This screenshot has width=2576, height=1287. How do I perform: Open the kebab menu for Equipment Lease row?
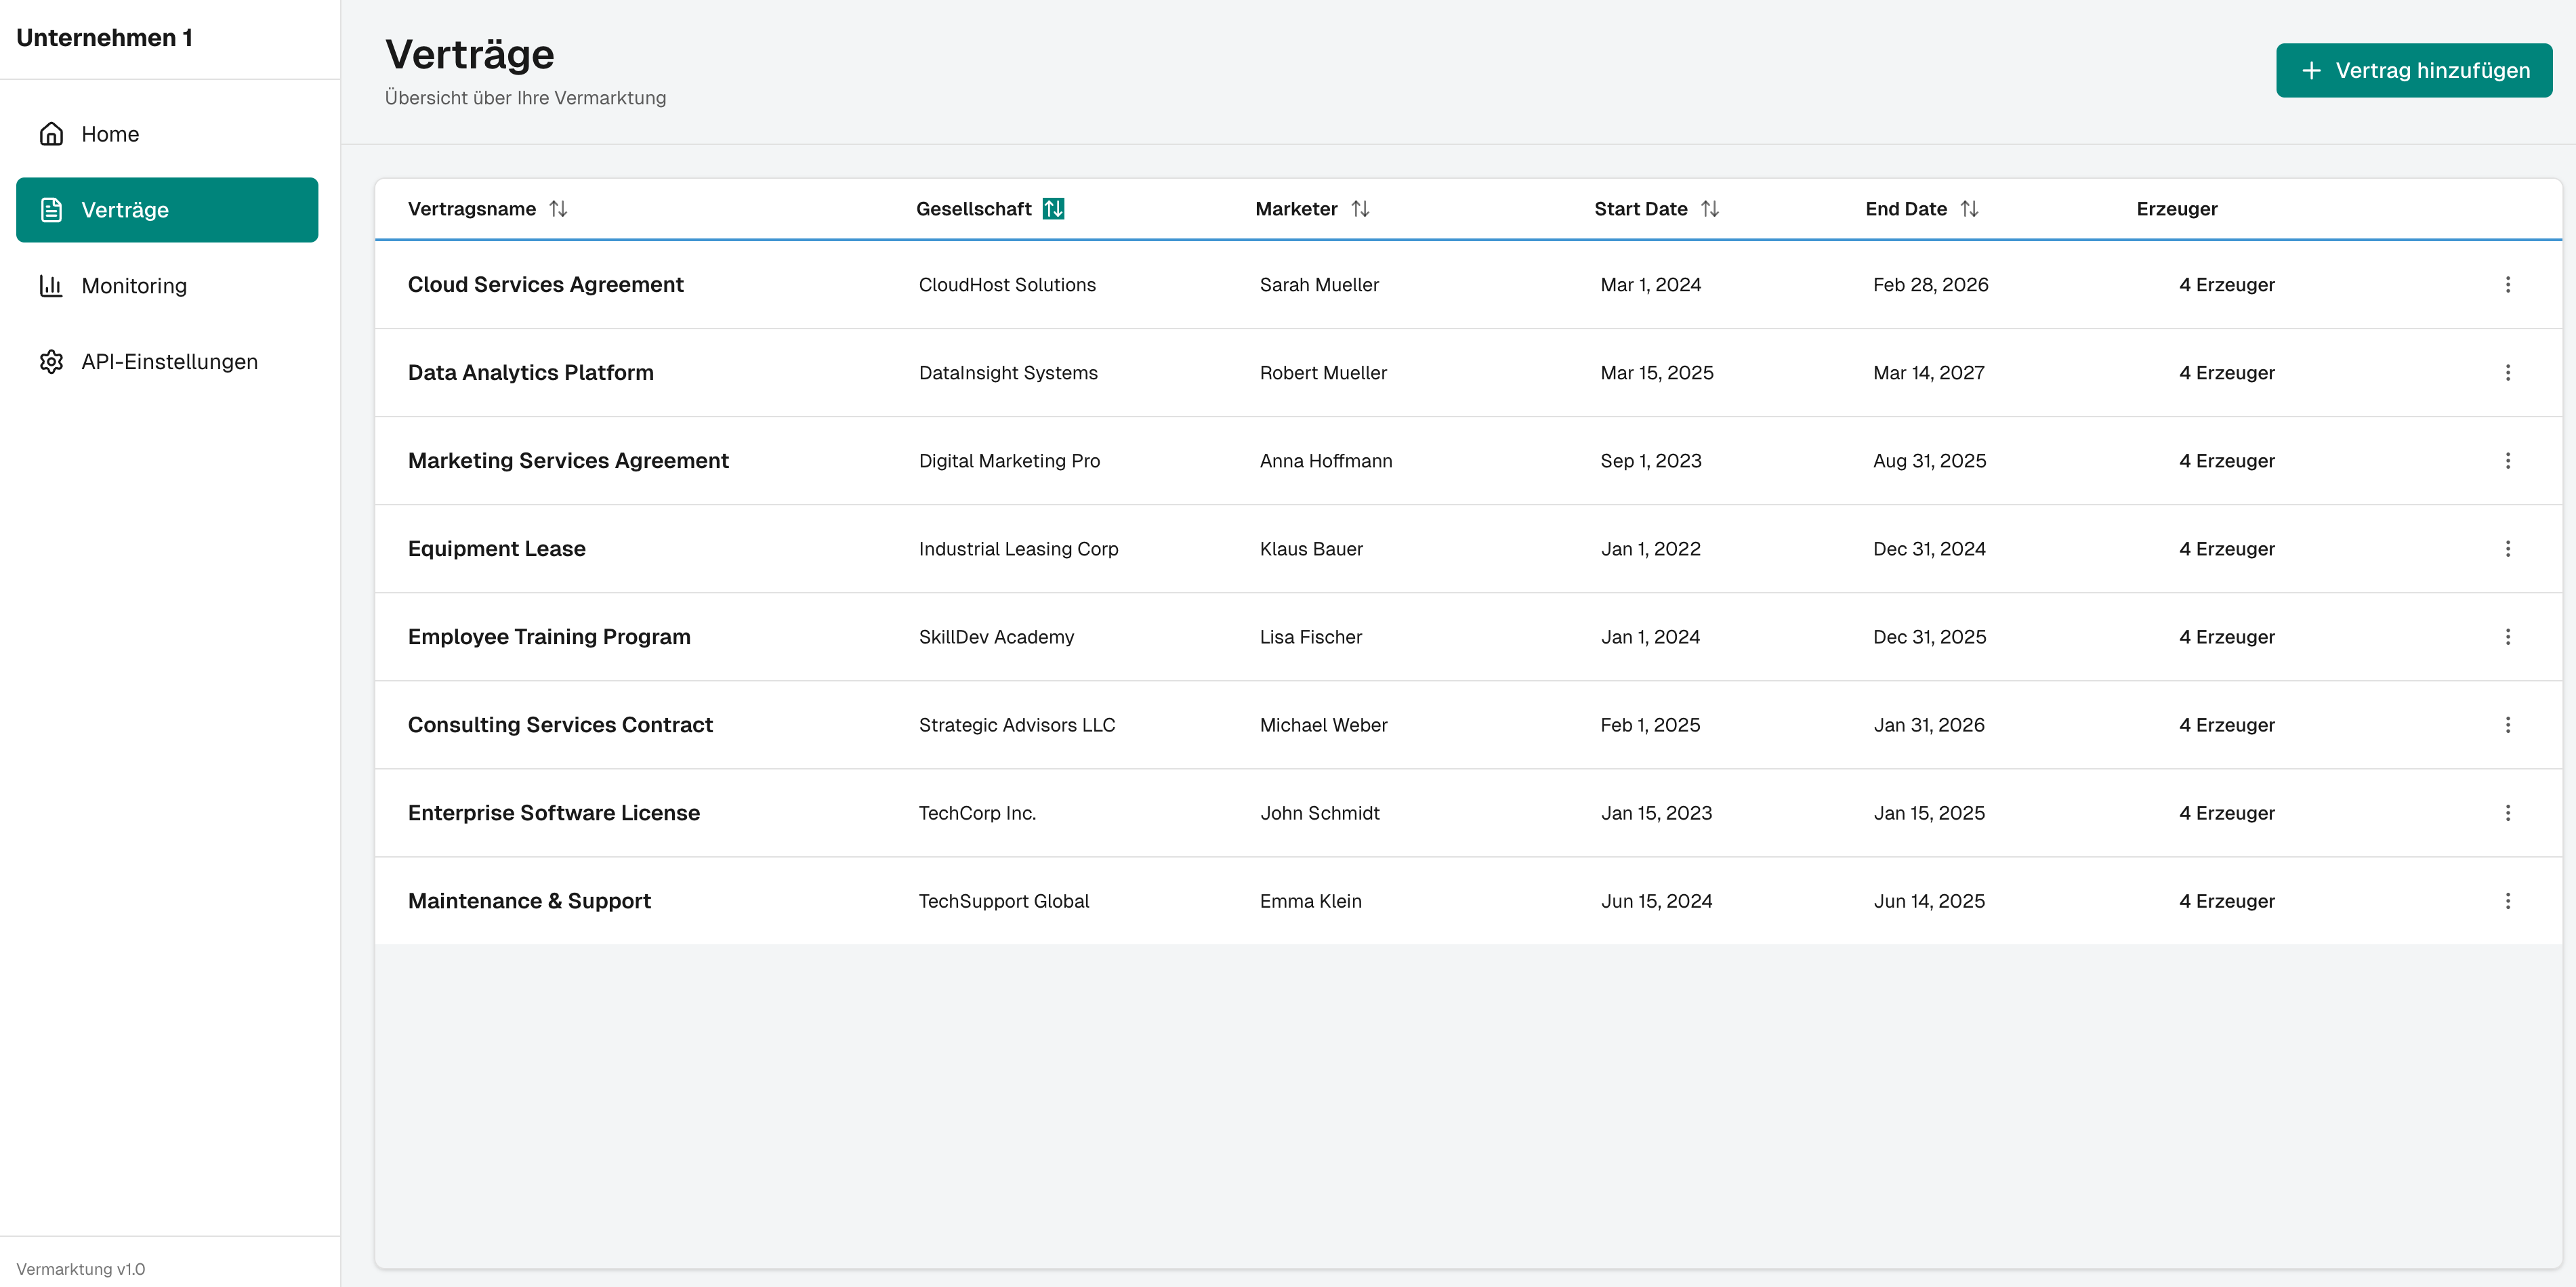point(2508,549)
